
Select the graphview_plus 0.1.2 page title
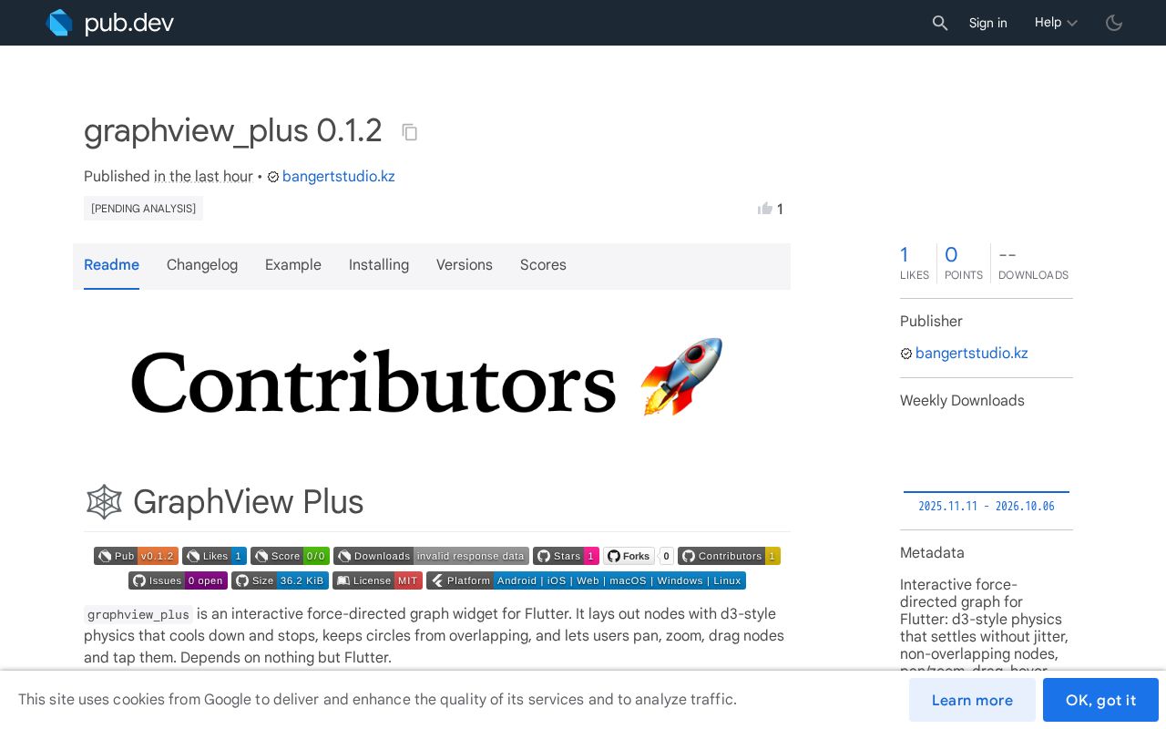tap(233, 130)
